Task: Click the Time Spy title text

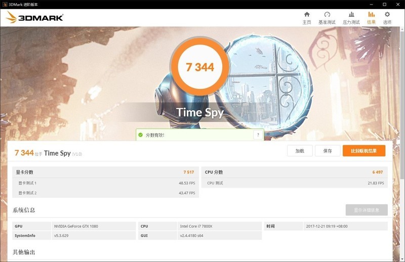Action: [x=200, y=112]
